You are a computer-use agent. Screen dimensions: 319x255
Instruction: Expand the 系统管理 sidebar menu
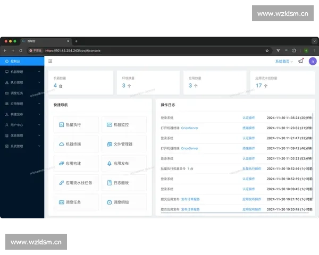(22, 146)
